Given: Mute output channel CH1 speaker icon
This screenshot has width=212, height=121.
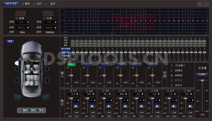Looking at the screenshot, I should [x=76, y=106].
